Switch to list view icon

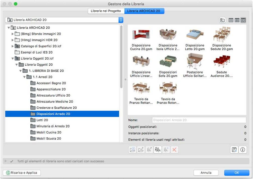click(231, 20)
